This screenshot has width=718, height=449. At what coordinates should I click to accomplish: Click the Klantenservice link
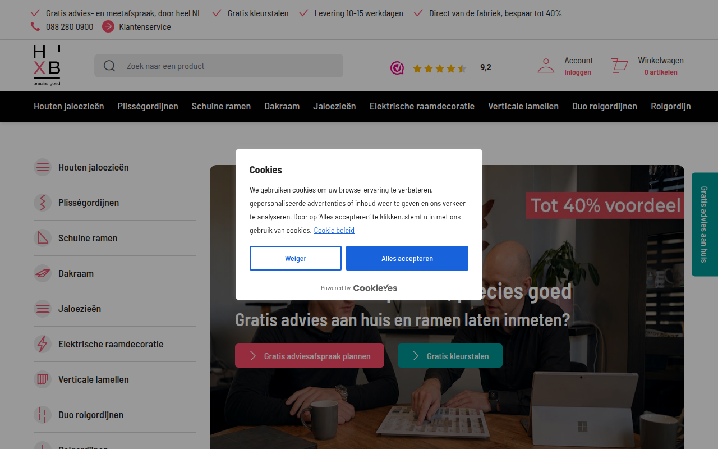[145, 26]
